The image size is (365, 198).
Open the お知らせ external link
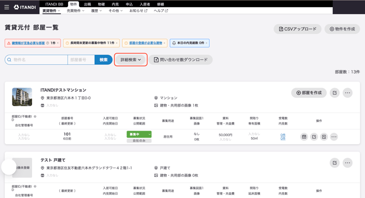coord(138,11)
